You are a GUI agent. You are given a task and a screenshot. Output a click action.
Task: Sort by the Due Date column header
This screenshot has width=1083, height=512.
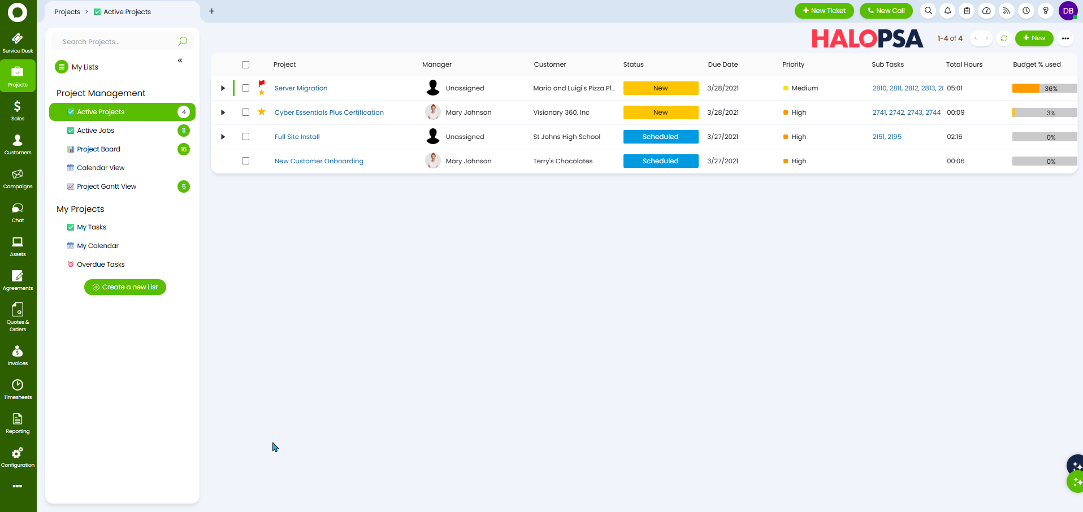point(723,64)
